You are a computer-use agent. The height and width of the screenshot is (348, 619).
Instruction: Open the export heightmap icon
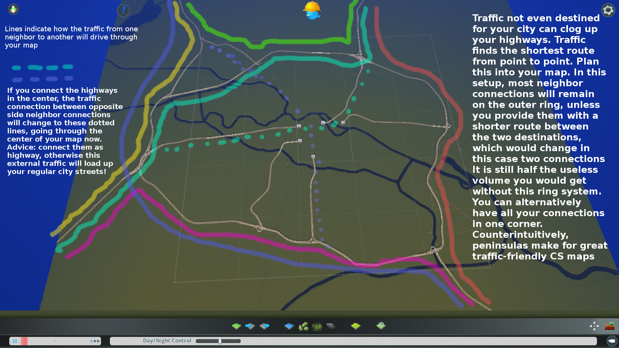point(265,326)
